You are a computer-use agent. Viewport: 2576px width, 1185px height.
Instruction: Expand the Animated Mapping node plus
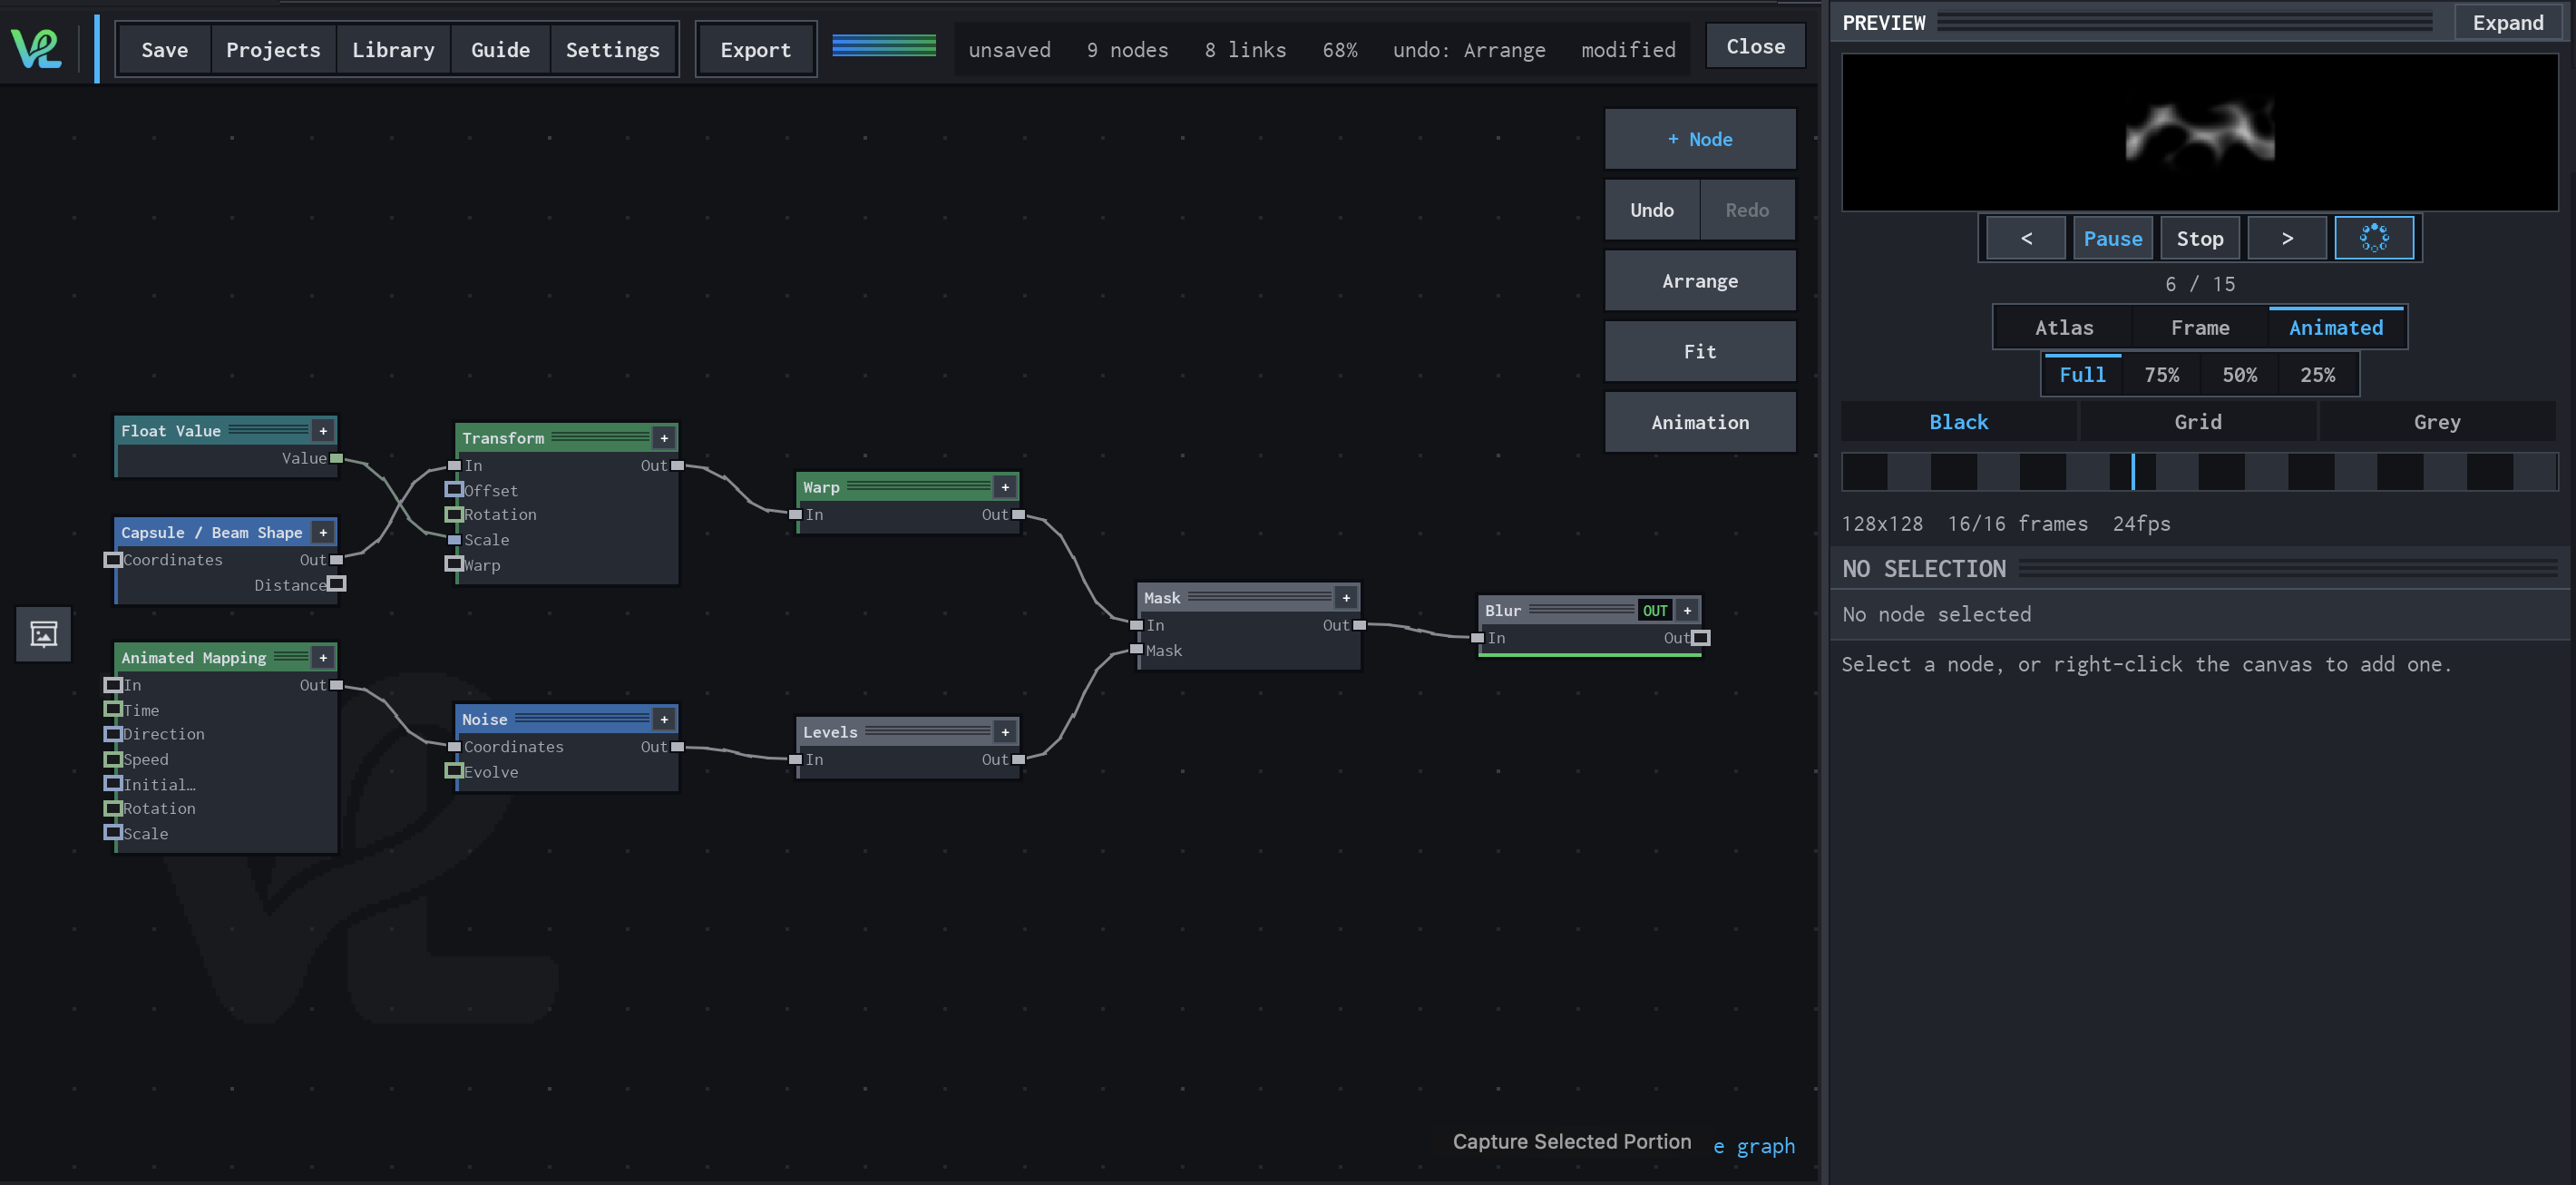(323, 658)
